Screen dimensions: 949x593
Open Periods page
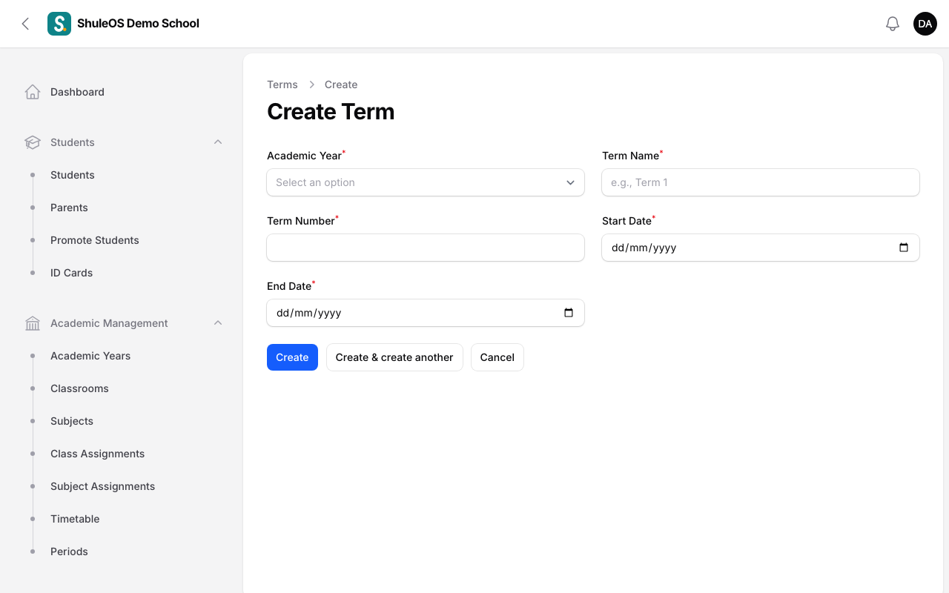69,551
